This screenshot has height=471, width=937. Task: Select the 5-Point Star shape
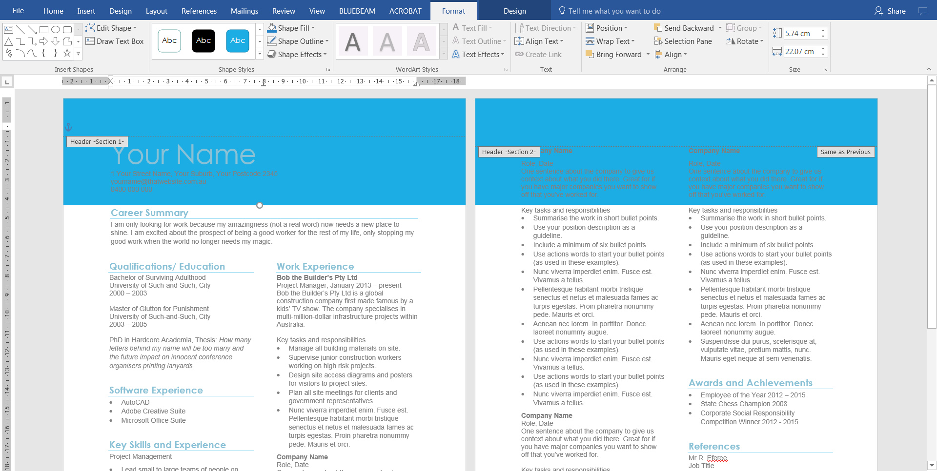[x=67, y=53]
